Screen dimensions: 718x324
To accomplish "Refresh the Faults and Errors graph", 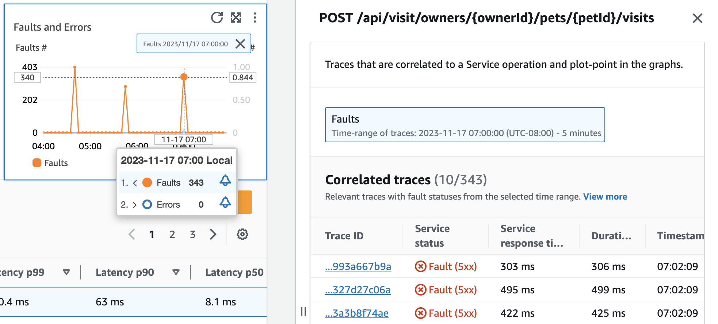I will click(x=217, y=18).
